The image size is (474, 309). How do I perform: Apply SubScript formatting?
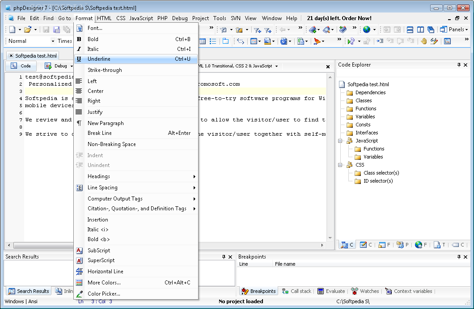(x=136, y=251)
